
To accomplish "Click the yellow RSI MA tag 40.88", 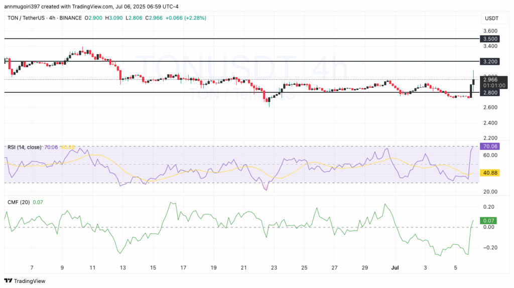I will 490,173.
